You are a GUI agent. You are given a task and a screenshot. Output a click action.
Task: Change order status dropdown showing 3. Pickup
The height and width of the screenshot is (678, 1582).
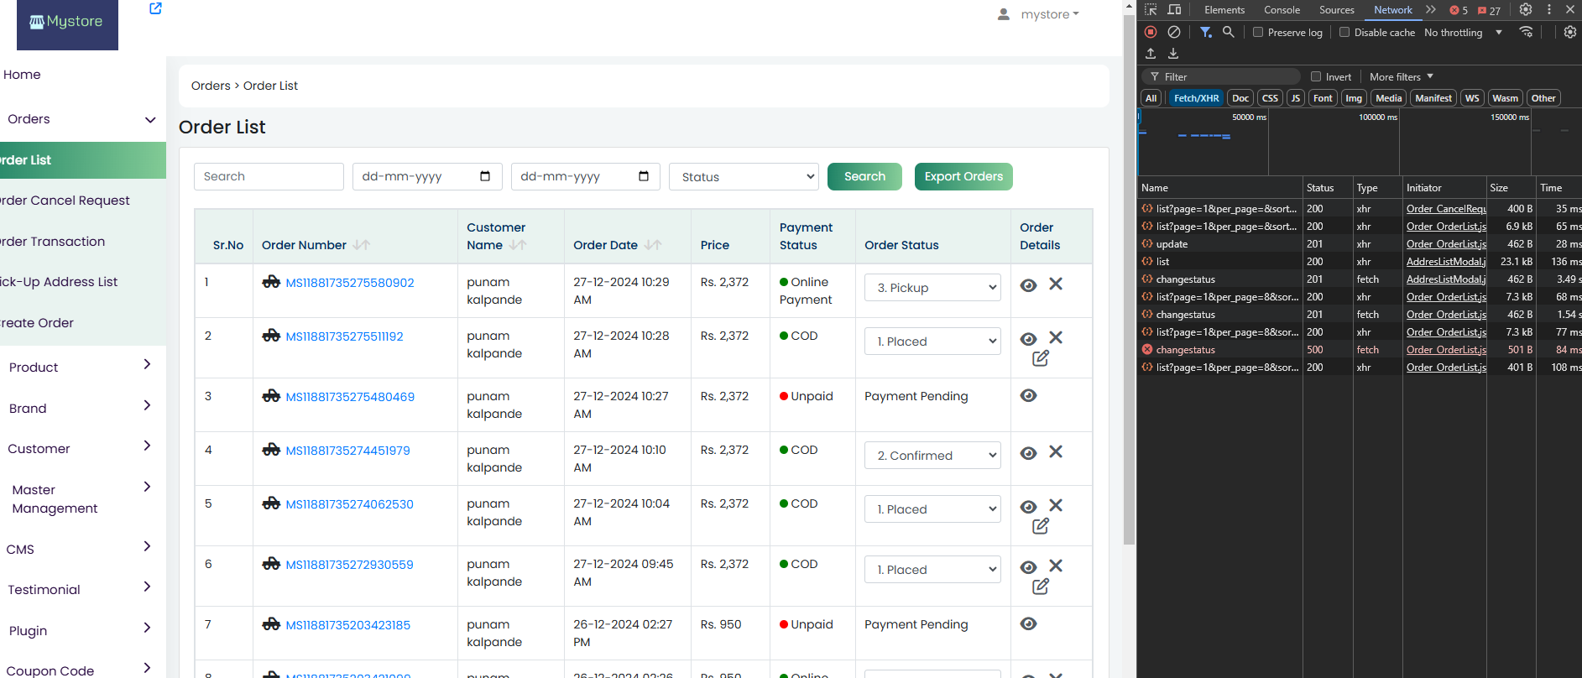click(x=932, y=288)
